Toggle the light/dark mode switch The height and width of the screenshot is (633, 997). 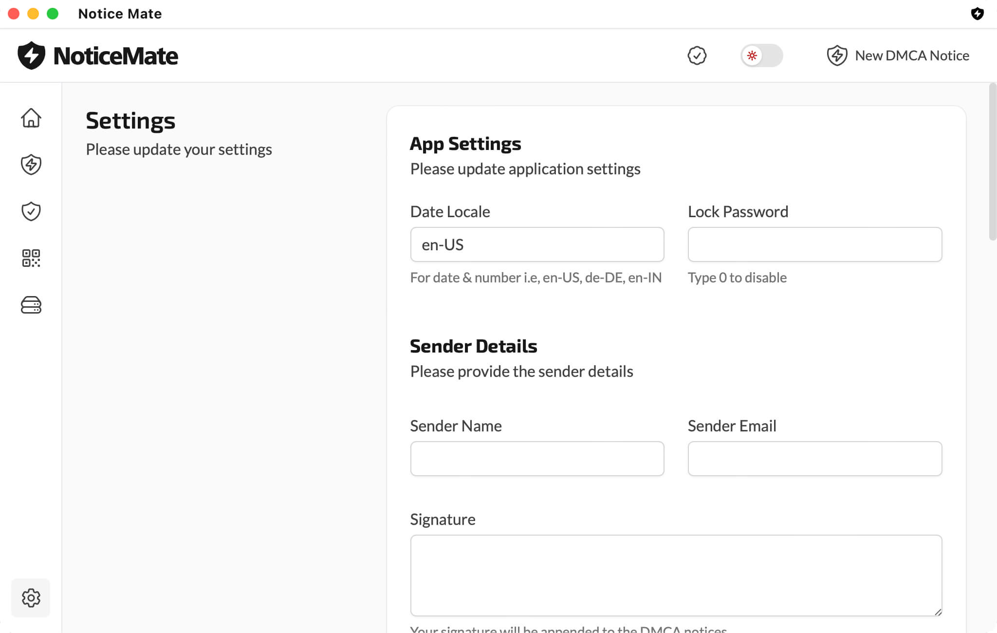761,55
